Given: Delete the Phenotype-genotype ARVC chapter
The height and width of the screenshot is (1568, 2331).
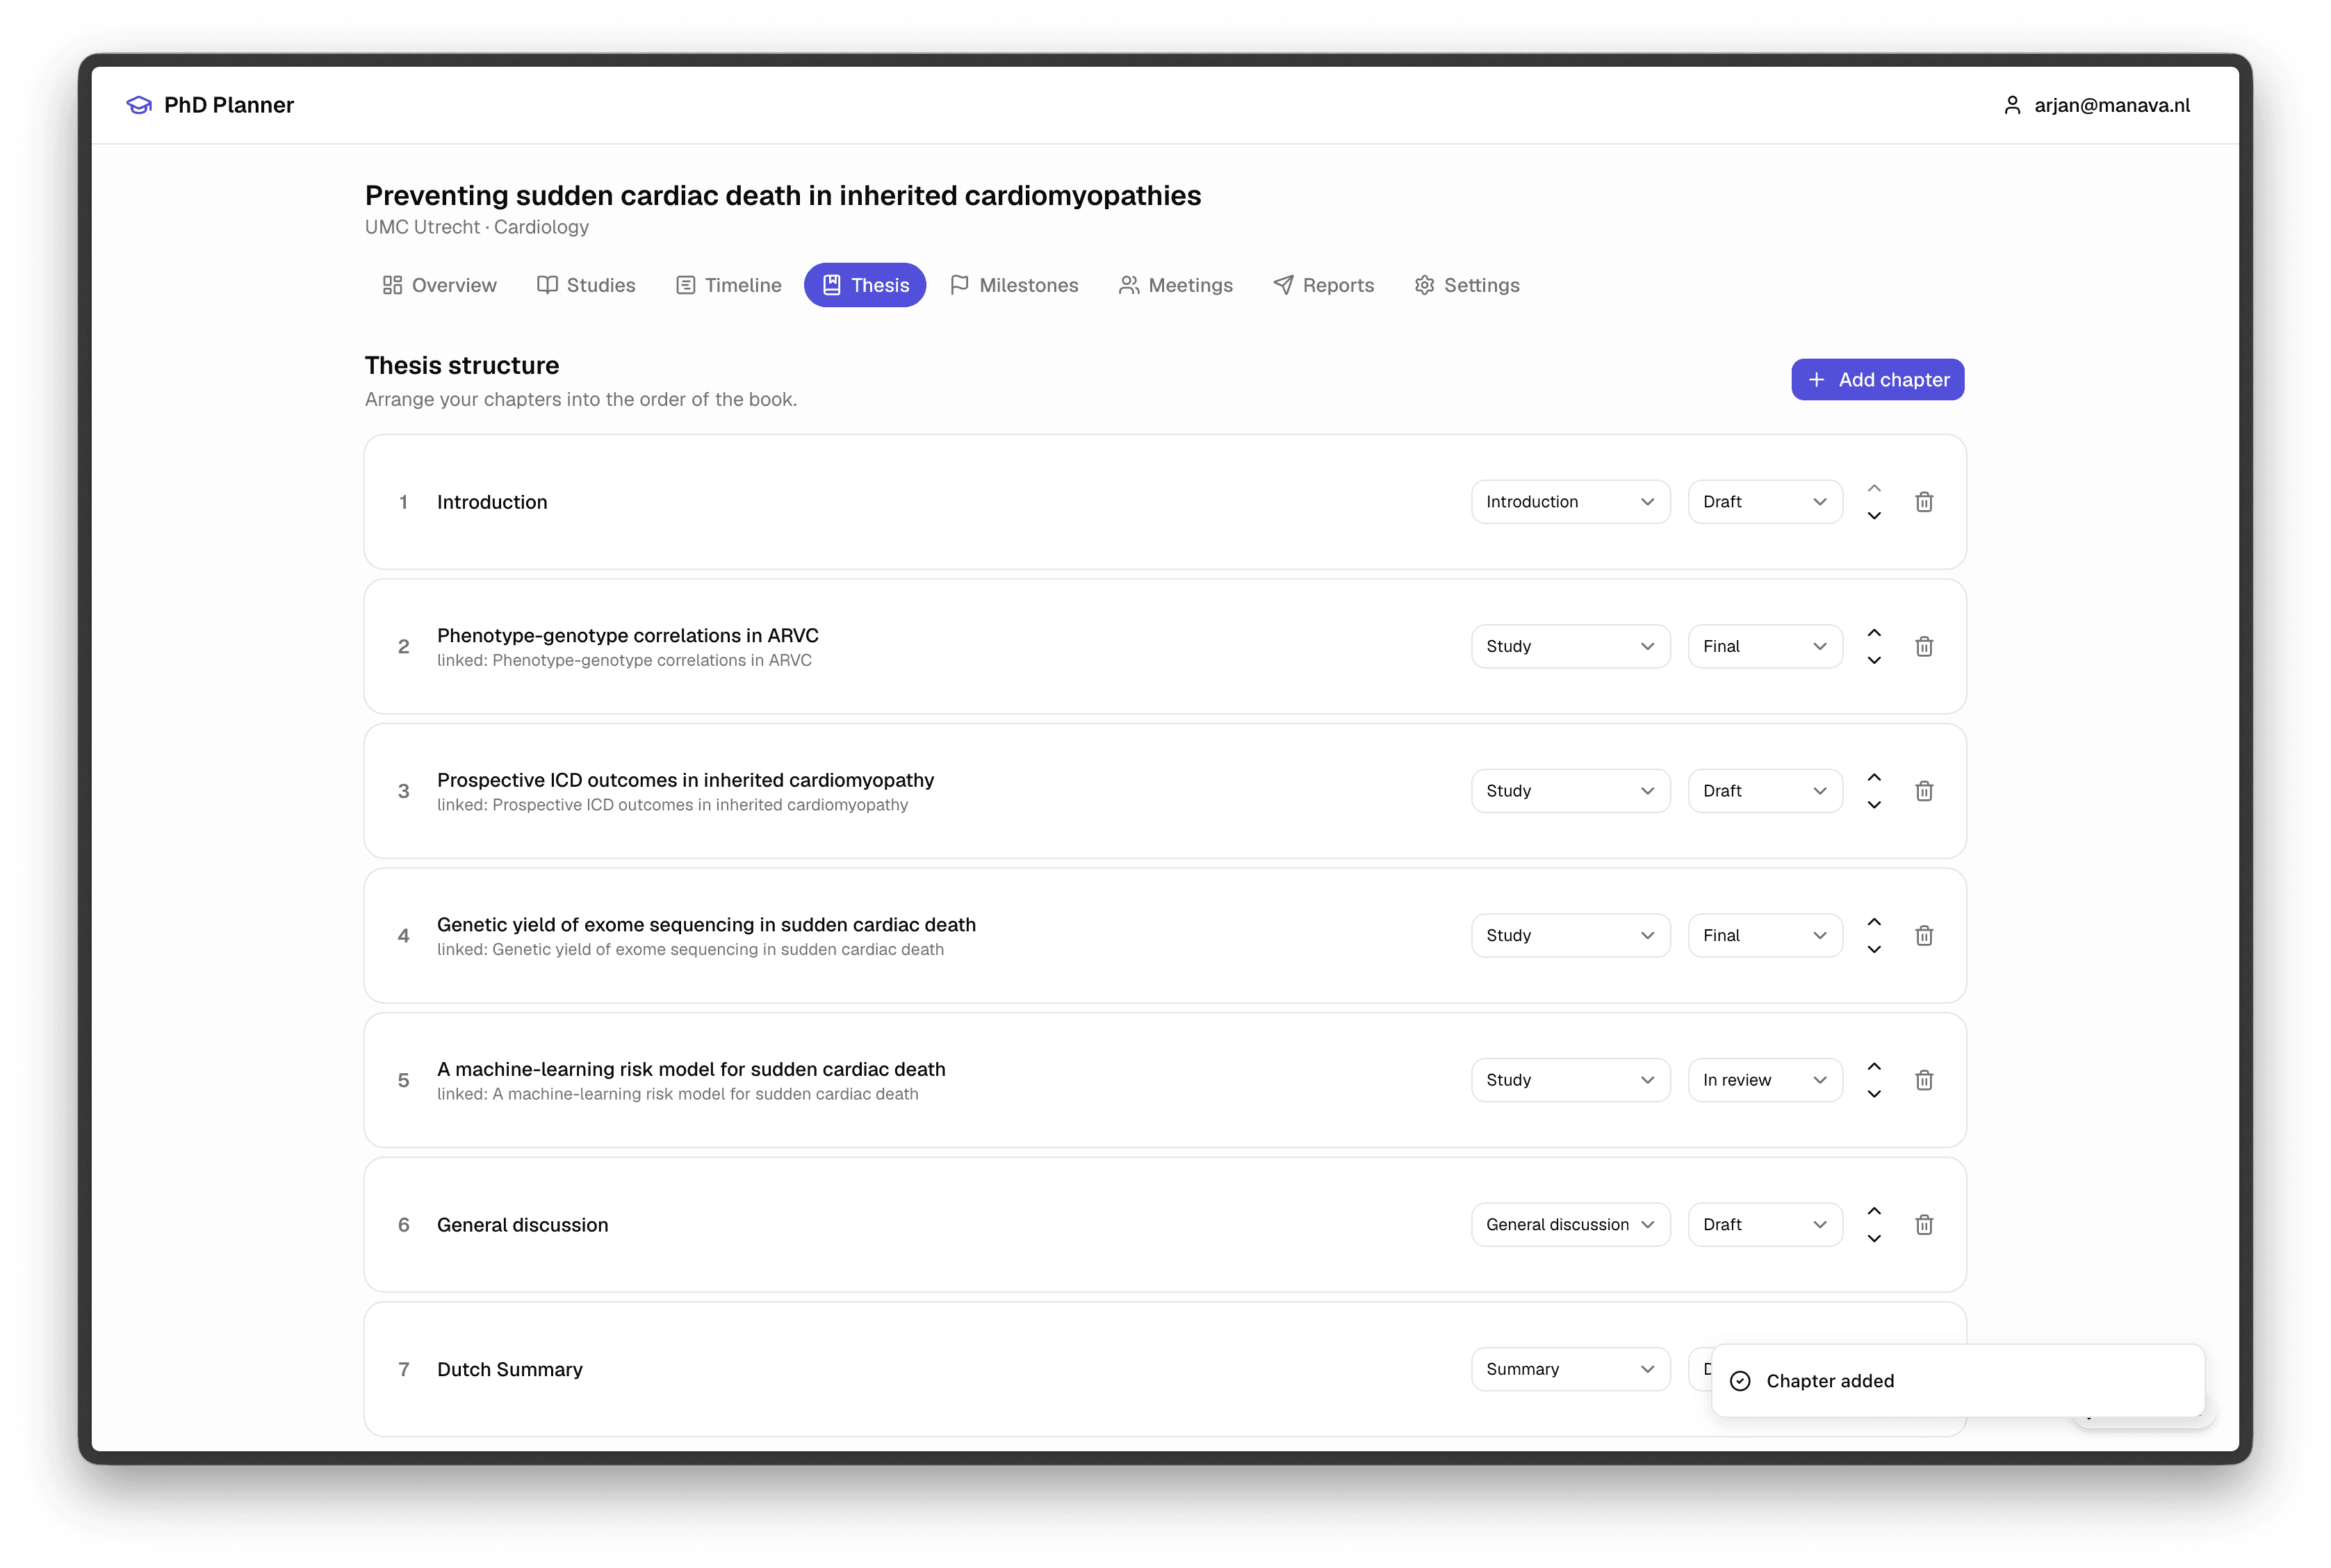Looking at the screenshot, I should [1924, 646].
